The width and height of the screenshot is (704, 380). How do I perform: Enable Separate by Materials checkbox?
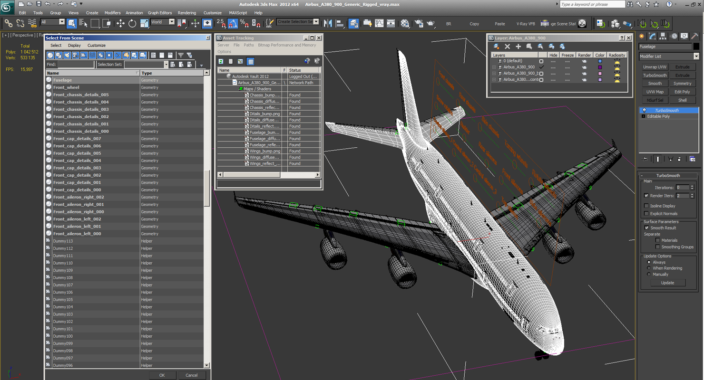658,240
